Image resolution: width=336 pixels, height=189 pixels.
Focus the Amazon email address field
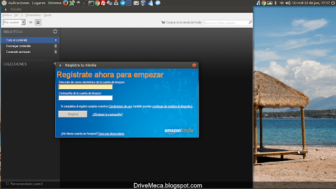[86, 87]
